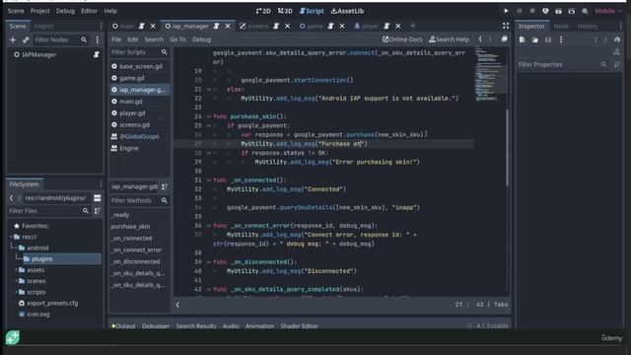This screenshot has width=631, height=355.
Task: Switch to the Import dock tab
Action: click(x=43, y=27)
